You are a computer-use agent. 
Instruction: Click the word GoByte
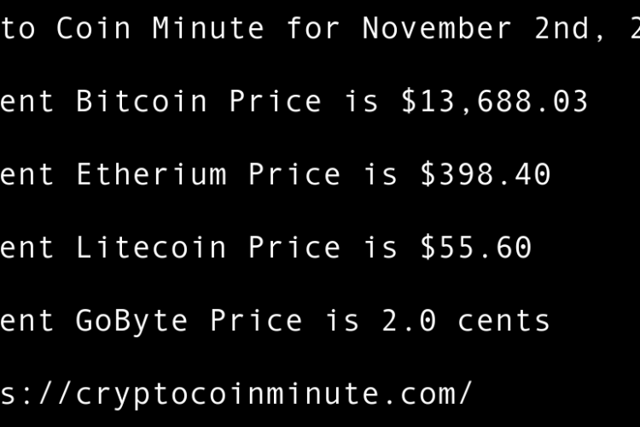click(132, 320)
